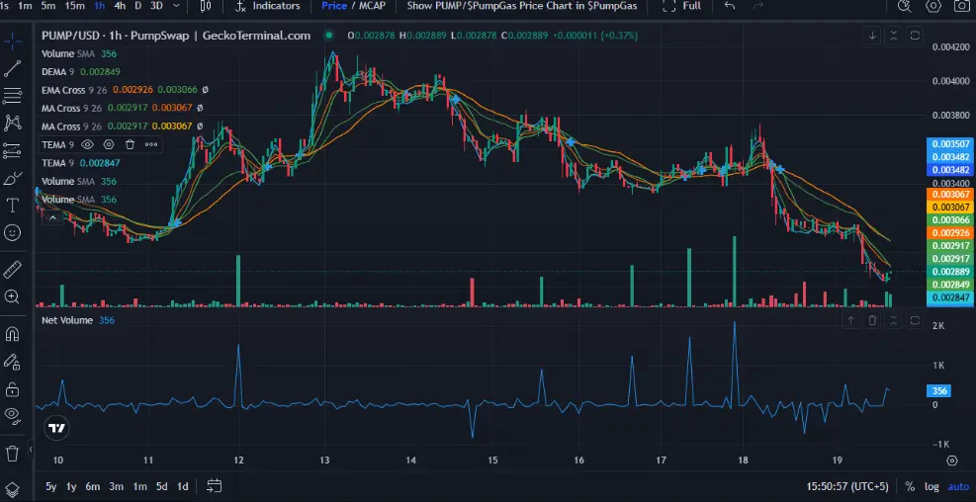Toggle stay in drawing mode pencil-lock
The width and height of the screenshot is (976, 502).
coord(13,362)
